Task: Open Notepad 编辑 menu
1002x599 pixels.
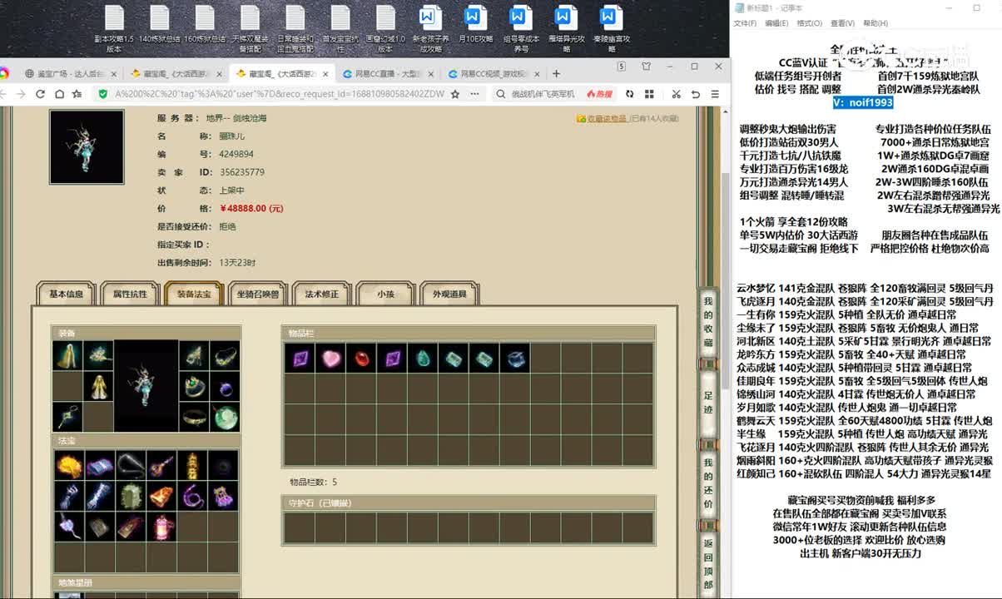Action: coord(776,23)
